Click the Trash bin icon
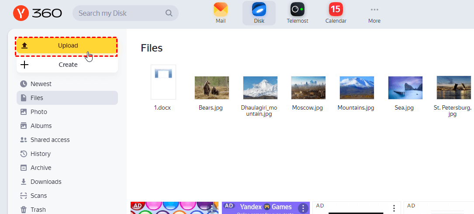 pyautogui.click(x=24, y=210)
